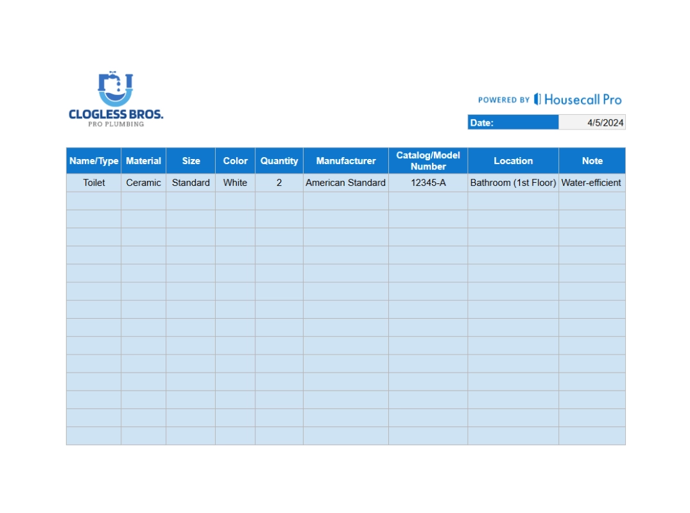Click the date value 4/5/2024 field
The width and height of the screenshot is (690, 513).
[x=592, y=122]
